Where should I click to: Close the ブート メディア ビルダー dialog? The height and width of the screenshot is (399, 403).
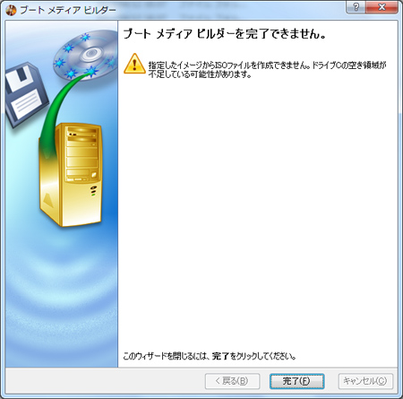[382, 7]
